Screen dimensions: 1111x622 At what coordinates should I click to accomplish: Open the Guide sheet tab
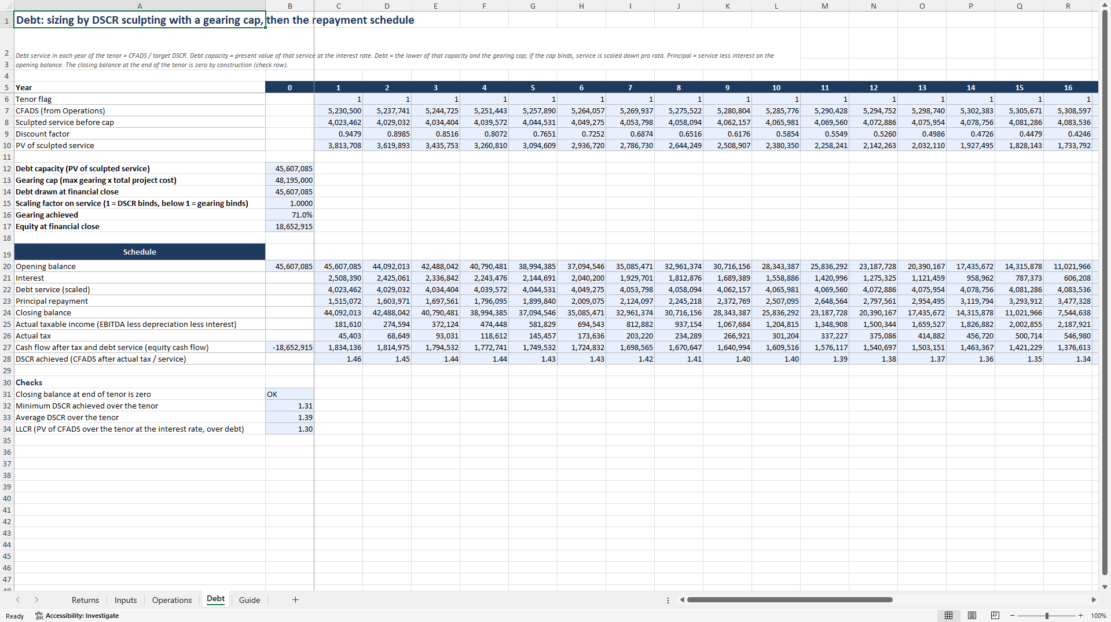(x=250, y=600)
